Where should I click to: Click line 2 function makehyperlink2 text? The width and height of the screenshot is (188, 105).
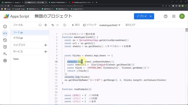(80, 37)
